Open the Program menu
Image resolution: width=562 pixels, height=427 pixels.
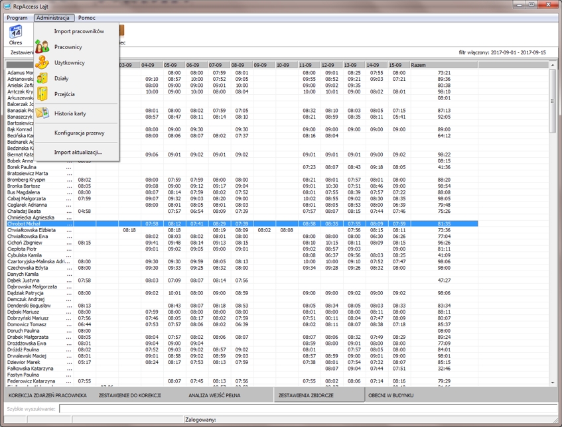click(x=17, y=18)
